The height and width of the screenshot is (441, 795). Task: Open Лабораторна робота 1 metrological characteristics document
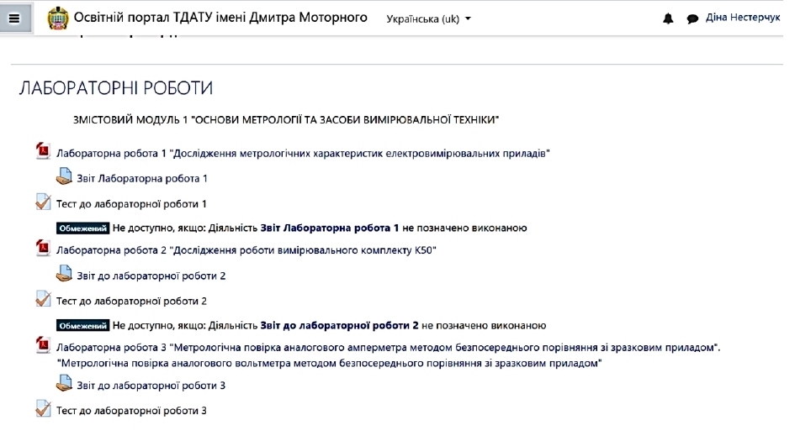click(303, 154)
